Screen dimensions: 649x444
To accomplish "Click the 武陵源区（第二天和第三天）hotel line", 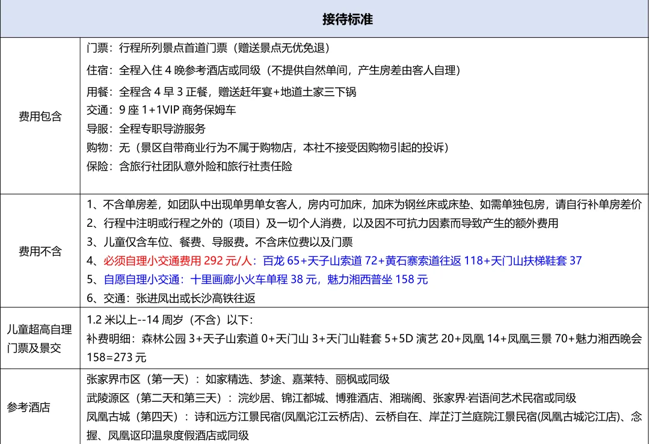I will point(331,398).
